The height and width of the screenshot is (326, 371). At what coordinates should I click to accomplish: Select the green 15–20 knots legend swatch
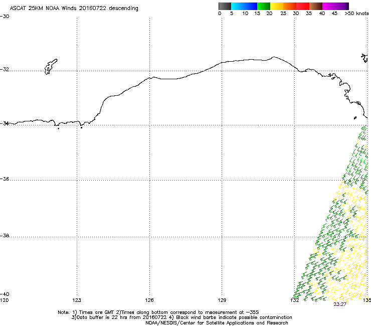pyautogui.click(x=264, y=6)
